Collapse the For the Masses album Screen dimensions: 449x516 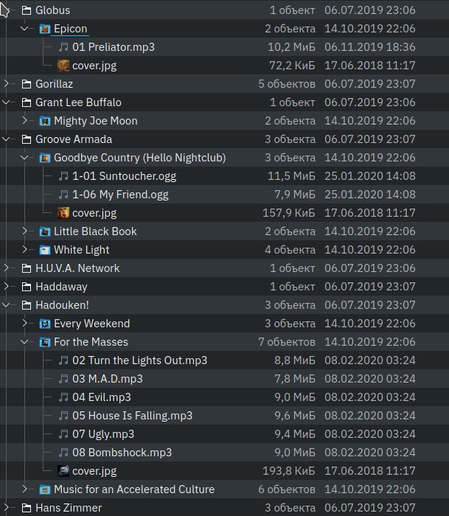coord(24,342)
